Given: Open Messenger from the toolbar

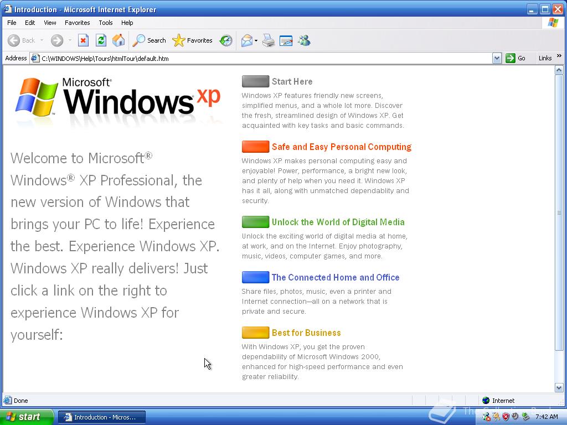Looking at the screenshot, I should tap(304, 40).
